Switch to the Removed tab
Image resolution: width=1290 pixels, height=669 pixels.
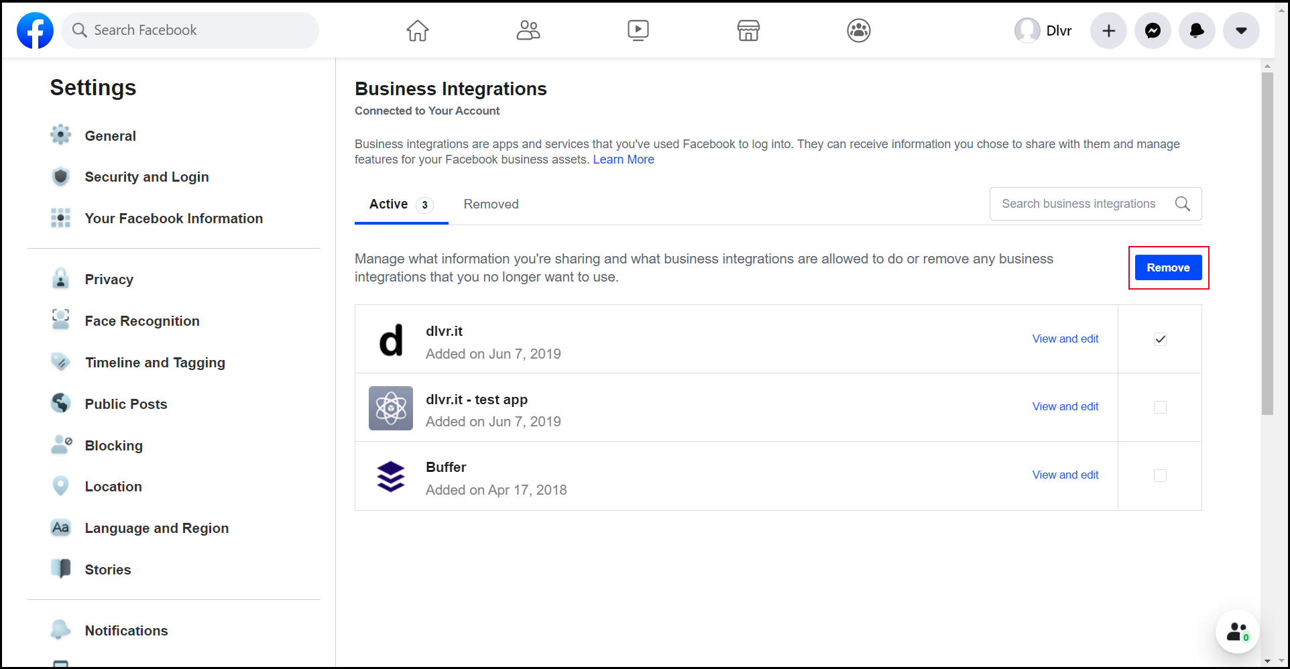pos(491,204)
